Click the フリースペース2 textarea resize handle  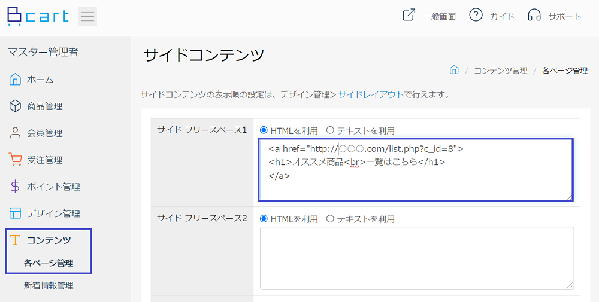570,286
